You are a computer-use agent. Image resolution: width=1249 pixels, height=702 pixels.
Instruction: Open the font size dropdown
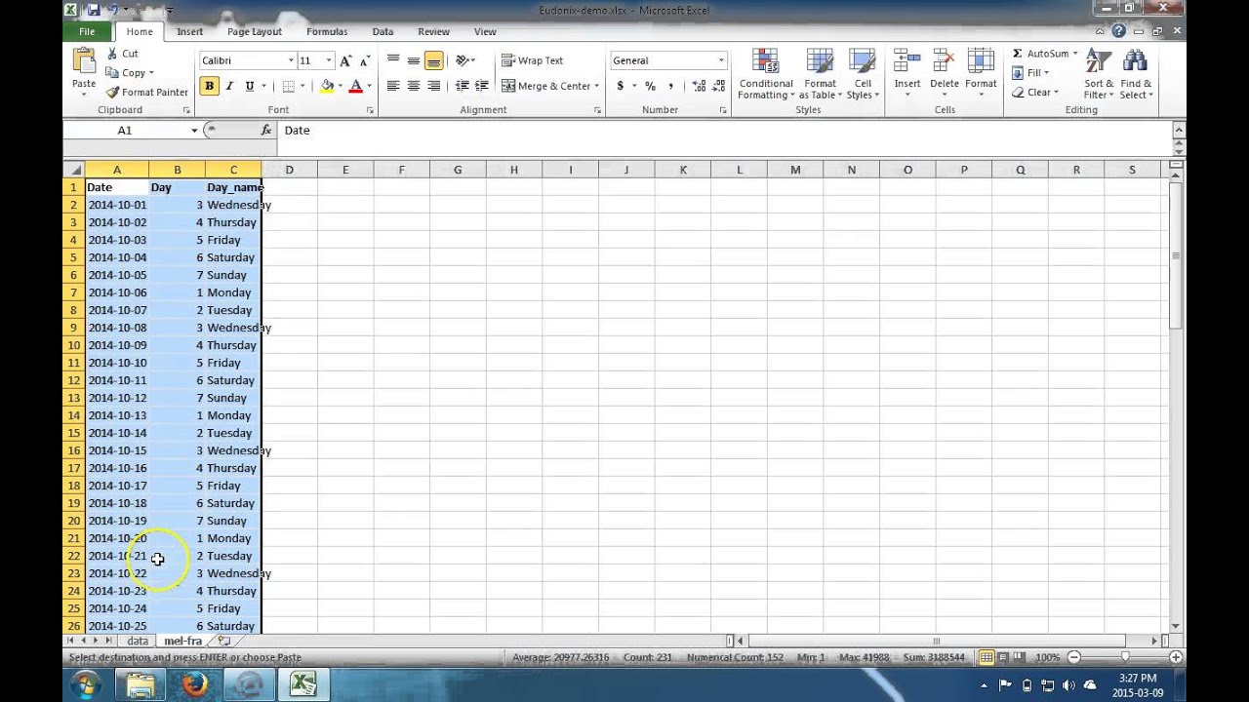328,60
